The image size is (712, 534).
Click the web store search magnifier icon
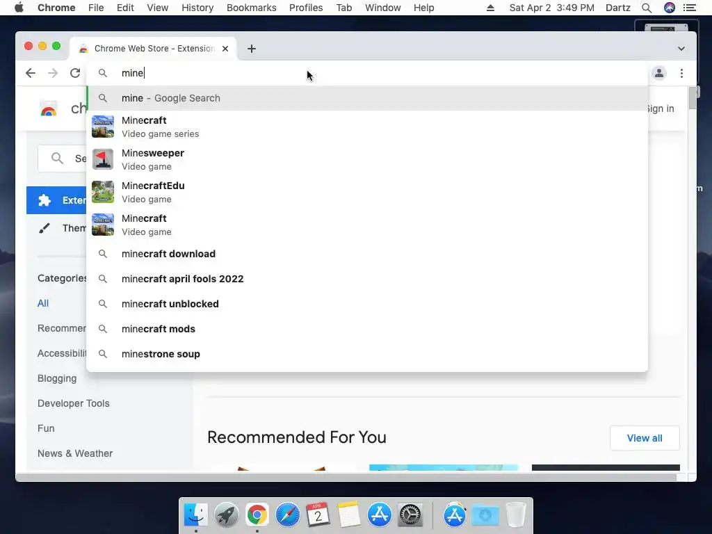tap(57, 158)
